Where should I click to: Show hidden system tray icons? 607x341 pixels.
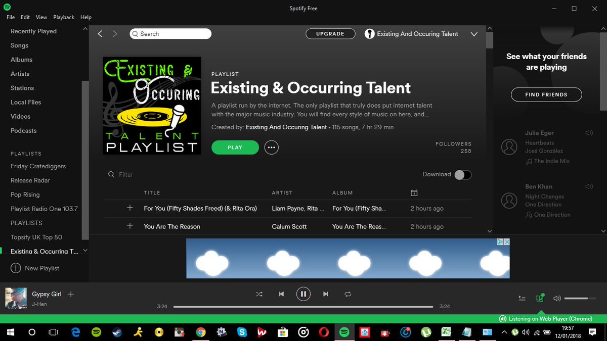tap(504, 332)
